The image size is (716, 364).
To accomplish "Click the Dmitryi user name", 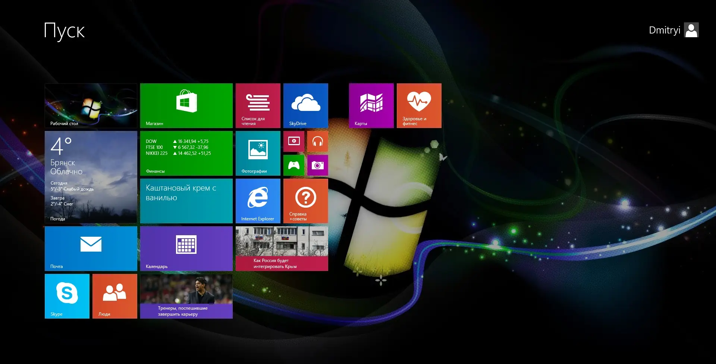I will [665, 30].
